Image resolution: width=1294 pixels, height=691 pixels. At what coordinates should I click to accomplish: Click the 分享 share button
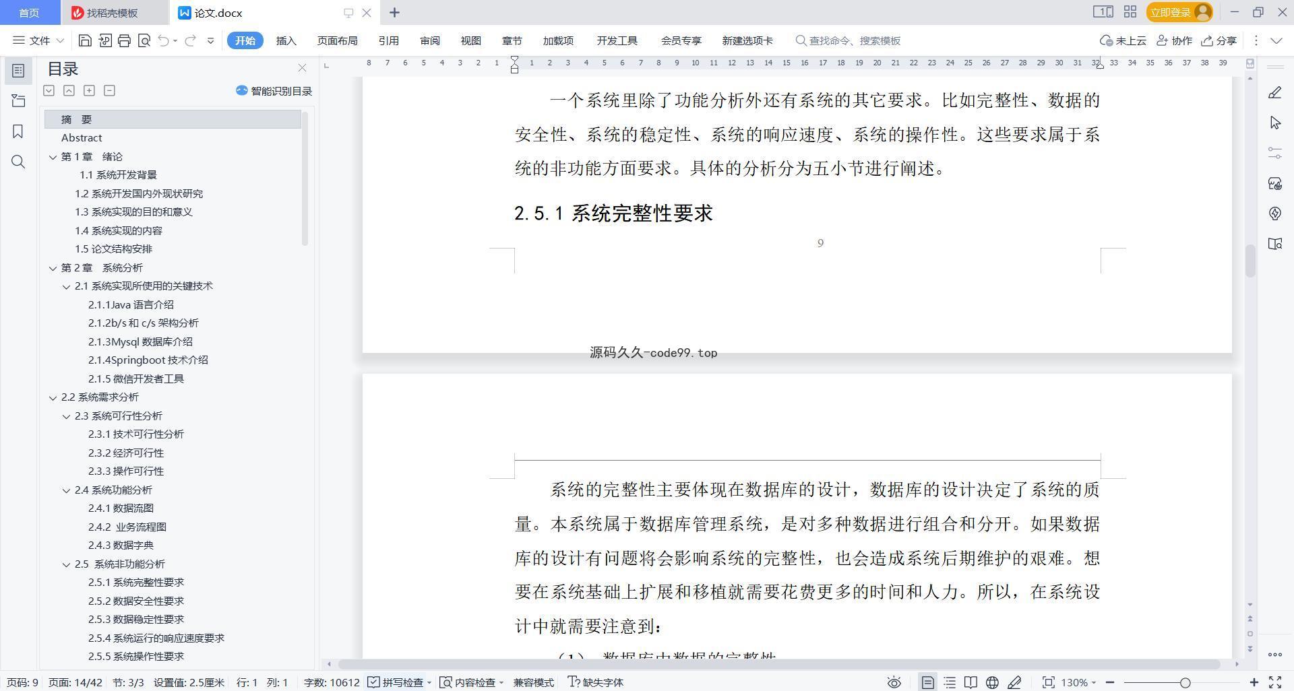(x=1219, y=40)
